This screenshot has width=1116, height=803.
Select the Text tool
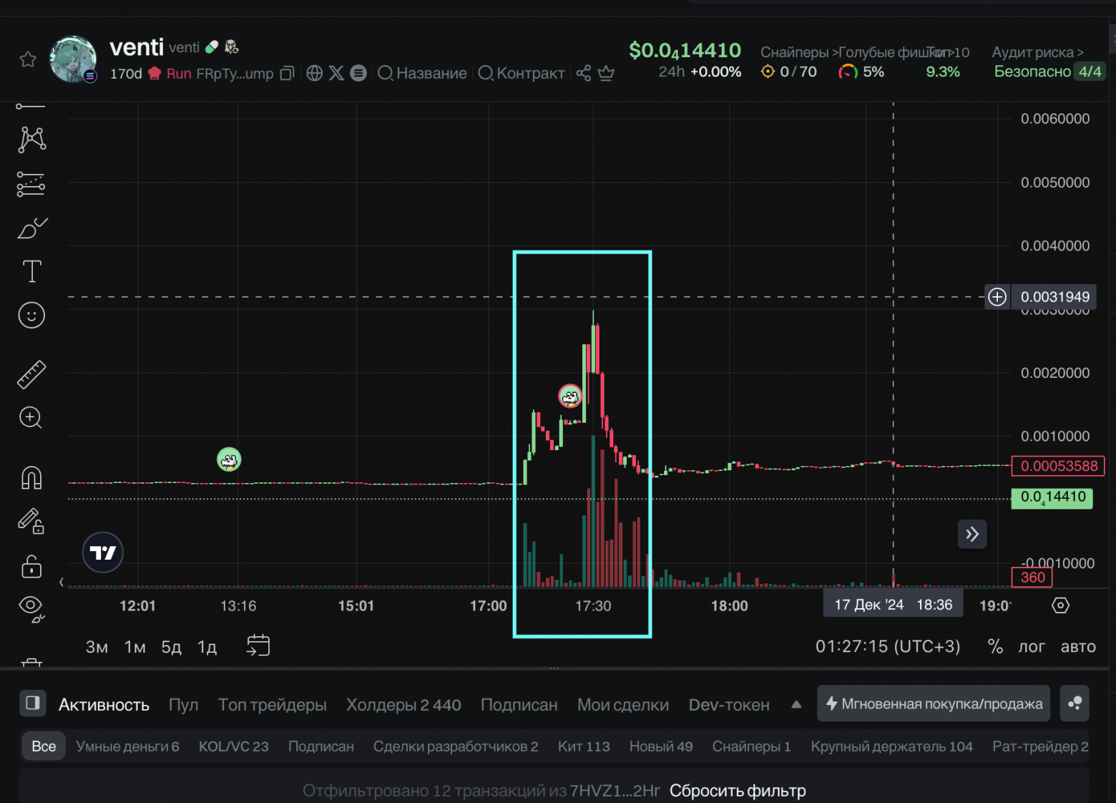coord(31,271)
